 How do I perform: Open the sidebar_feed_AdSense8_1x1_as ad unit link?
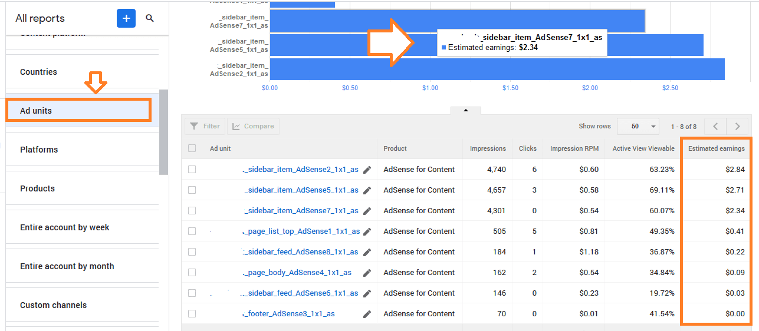[300, 252]
